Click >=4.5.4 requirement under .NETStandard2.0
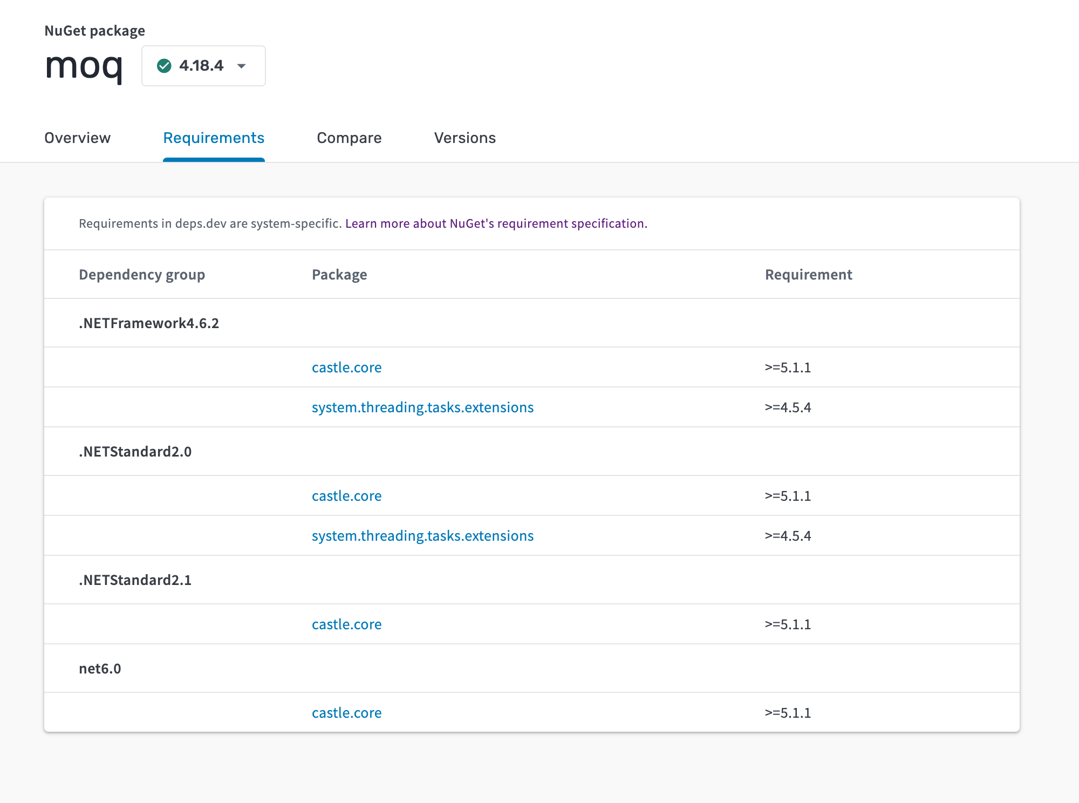The height and width of the screenshot is (803, 1079). click(x=788, y=536)
